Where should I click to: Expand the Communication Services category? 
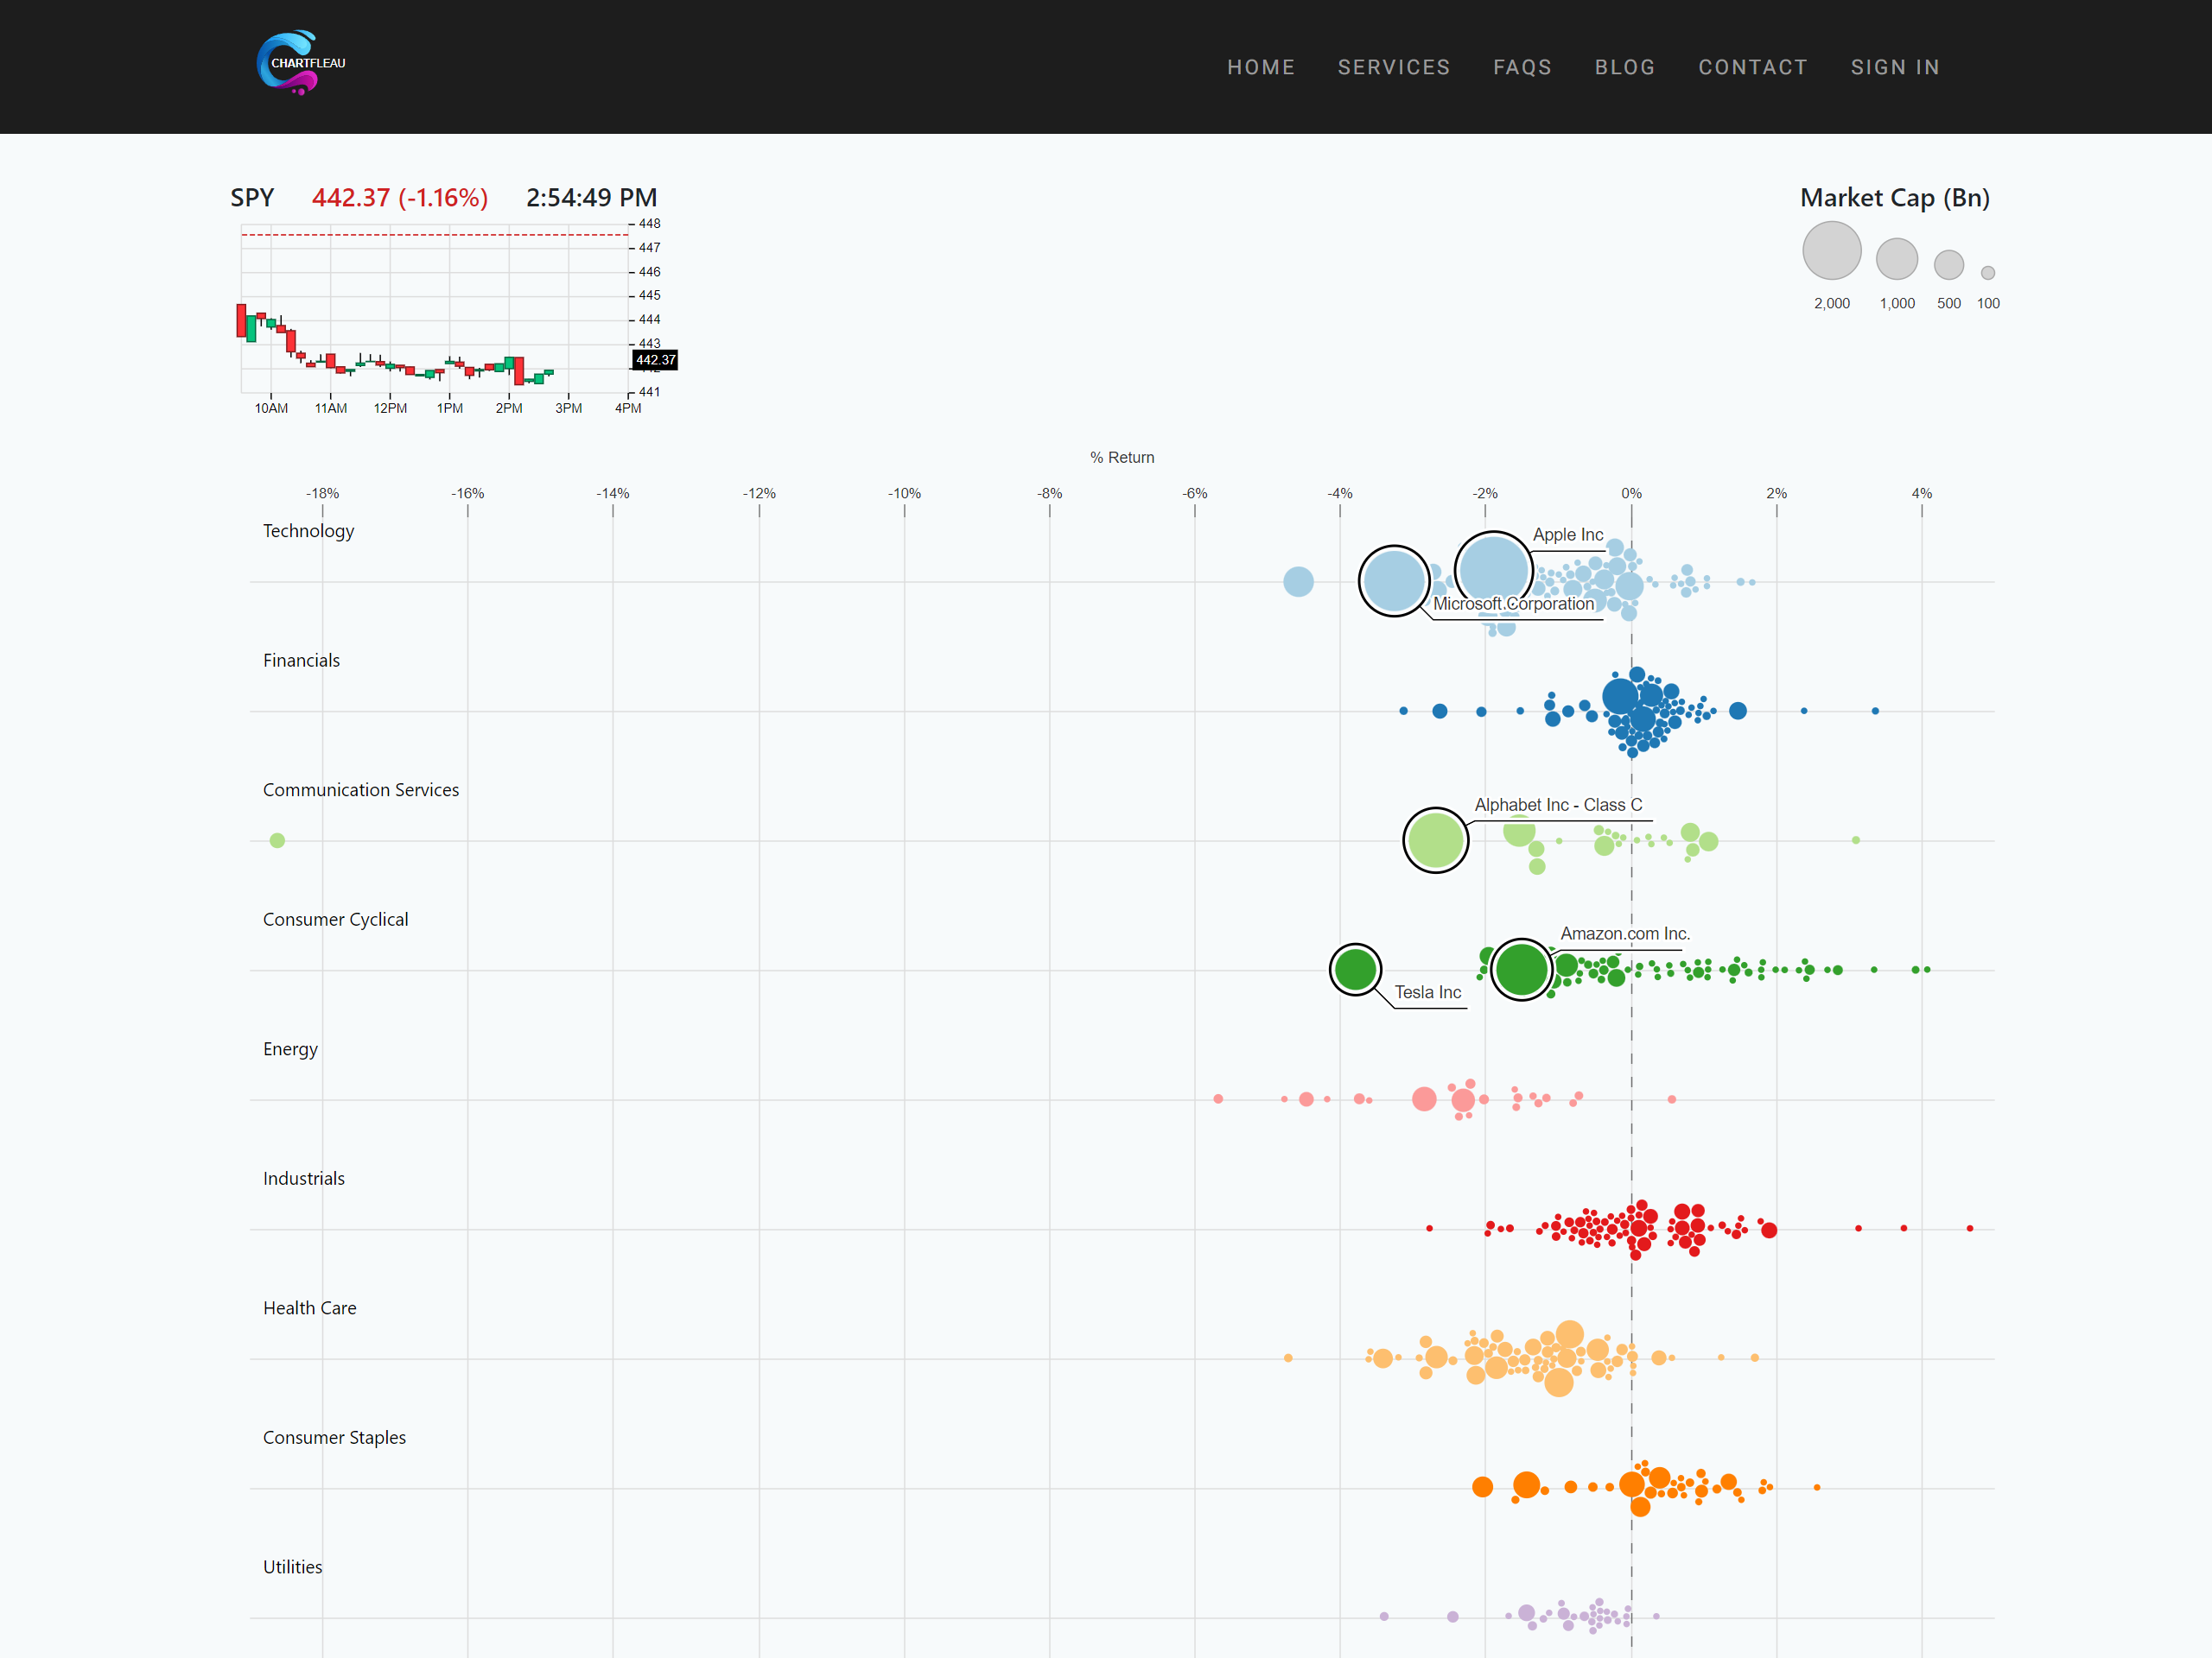tap(361, 789)
